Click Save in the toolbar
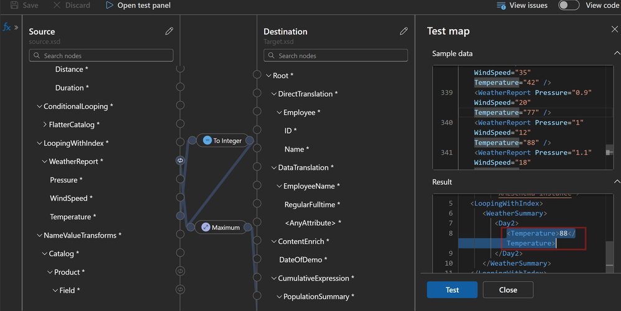This screenshot has height=311, width=621. [x=25, y=5]
